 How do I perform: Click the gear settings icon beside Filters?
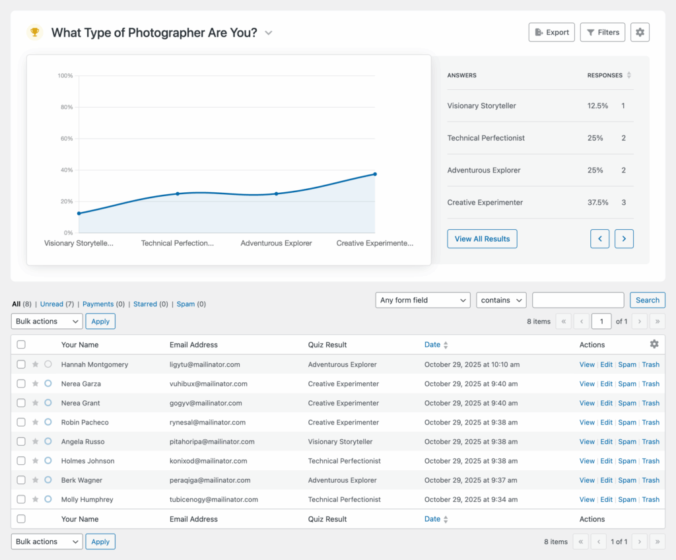[x=640, y=32]
